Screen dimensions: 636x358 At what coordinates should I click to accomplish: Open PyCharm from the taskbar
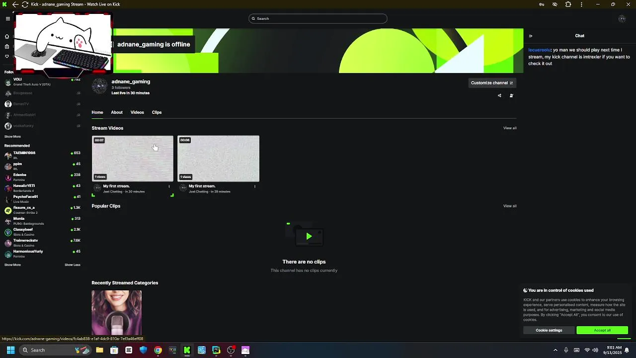click(216, 350)
